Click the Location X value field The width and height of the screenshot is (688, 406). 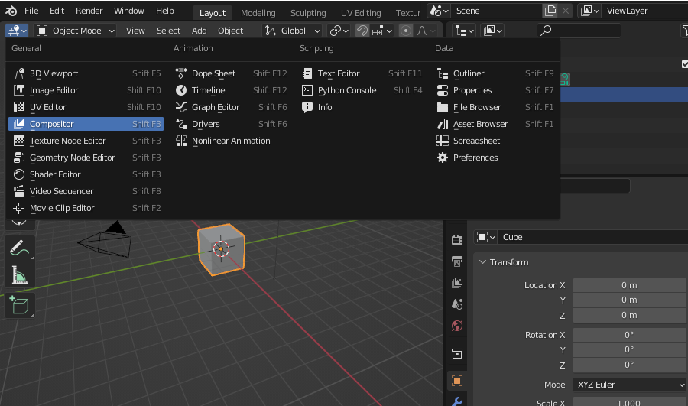629,285
